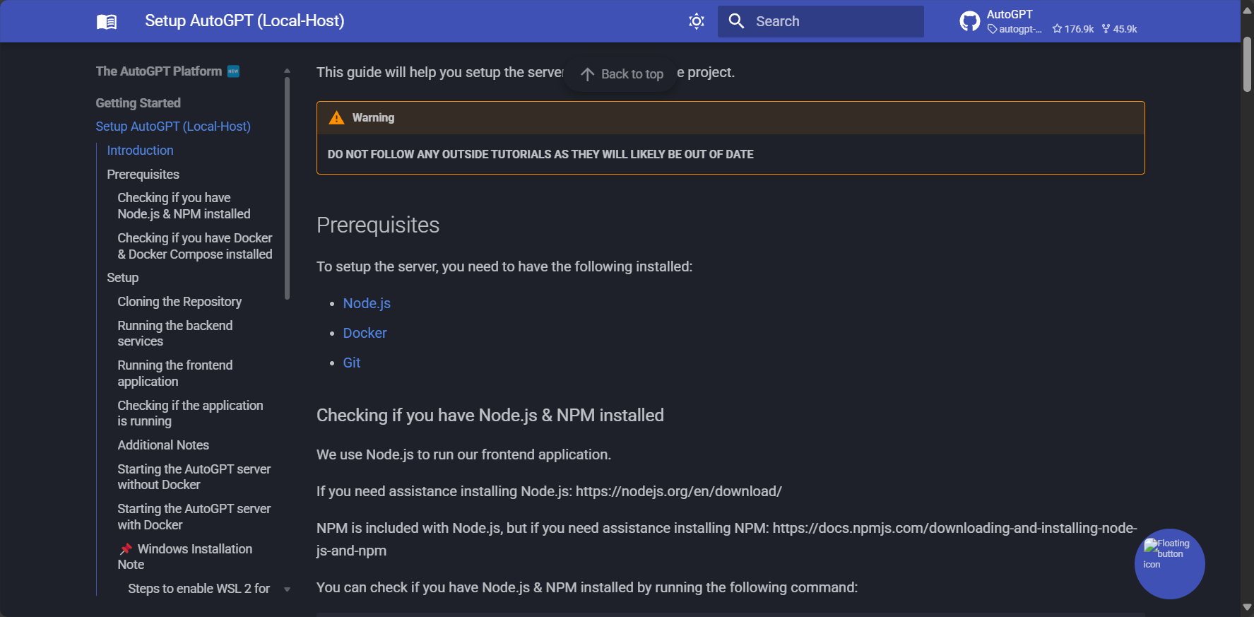Click the GitHub octocat icon
1254x617 pixels.
pos(969,21)
